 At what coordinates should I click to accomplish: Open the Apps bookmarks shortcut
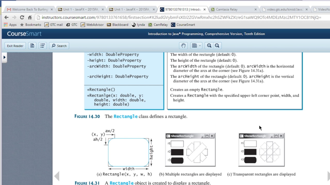click(x=10, y=25)
